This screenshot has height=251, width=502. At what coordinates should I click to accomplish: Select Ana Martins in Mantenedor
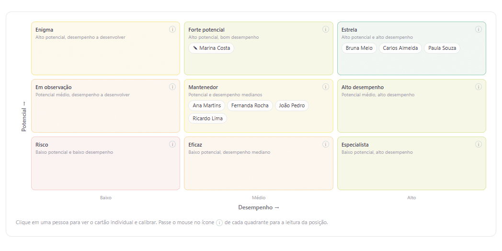click(207, 106)
